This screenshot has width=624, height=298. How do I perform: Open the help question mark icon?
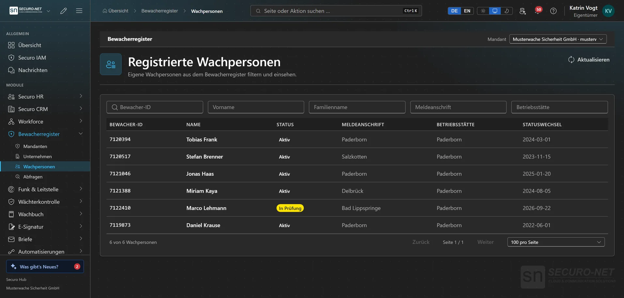click(x=553, y=11)
